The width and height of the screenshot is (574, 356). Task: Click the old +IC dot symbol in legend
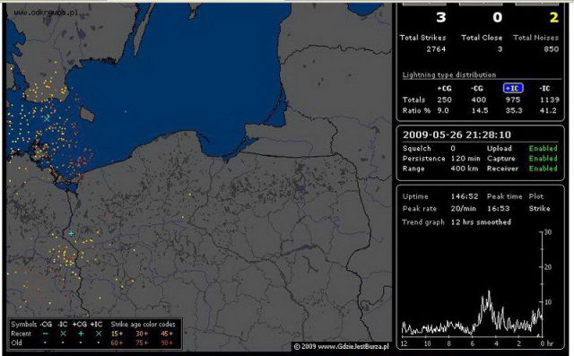[x=99, y=343]
